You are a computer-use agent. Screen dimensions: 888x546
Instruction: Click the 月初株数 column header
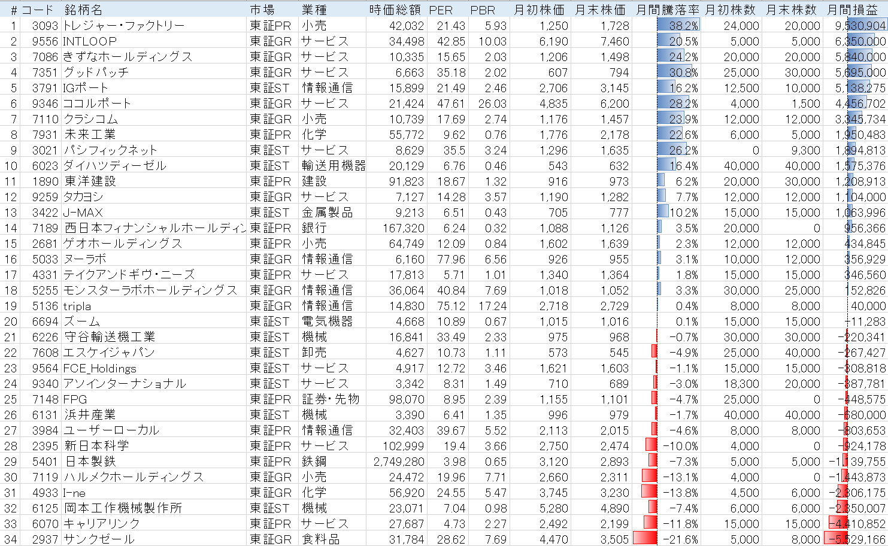tap(731, 10)
